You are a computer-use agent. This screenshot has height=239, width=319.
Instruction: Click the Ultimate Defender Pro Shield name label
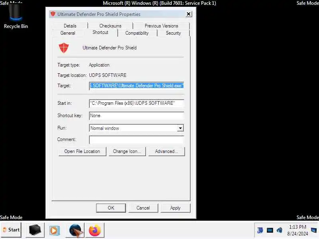[x=109, y=48]
